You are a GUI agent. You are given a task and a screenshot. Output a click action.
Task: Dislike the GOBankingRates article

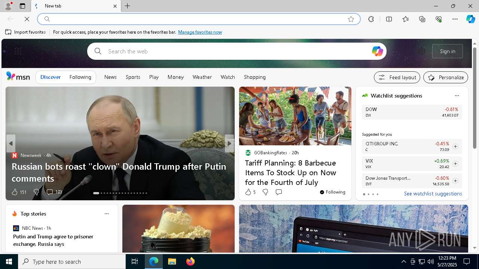(265, 192)
